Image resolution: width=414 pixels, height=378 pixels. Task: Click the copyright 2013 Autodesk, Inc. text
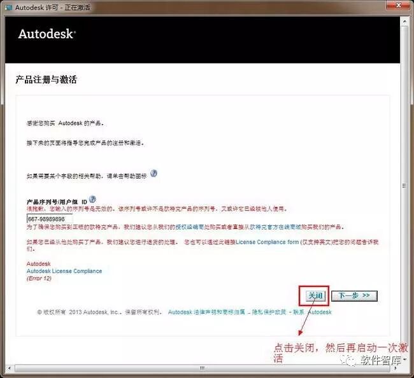click(99, 312)
